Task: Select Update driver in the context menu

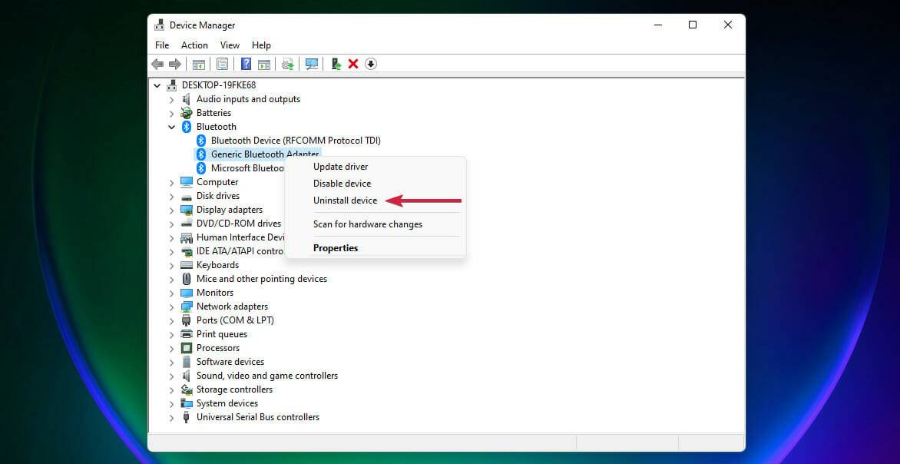Action: click(x=340, y=167)
